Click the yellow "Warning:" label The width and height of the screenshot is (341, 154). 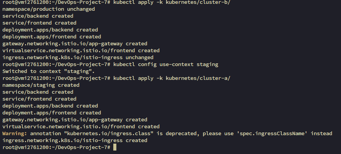click(15, 134)
